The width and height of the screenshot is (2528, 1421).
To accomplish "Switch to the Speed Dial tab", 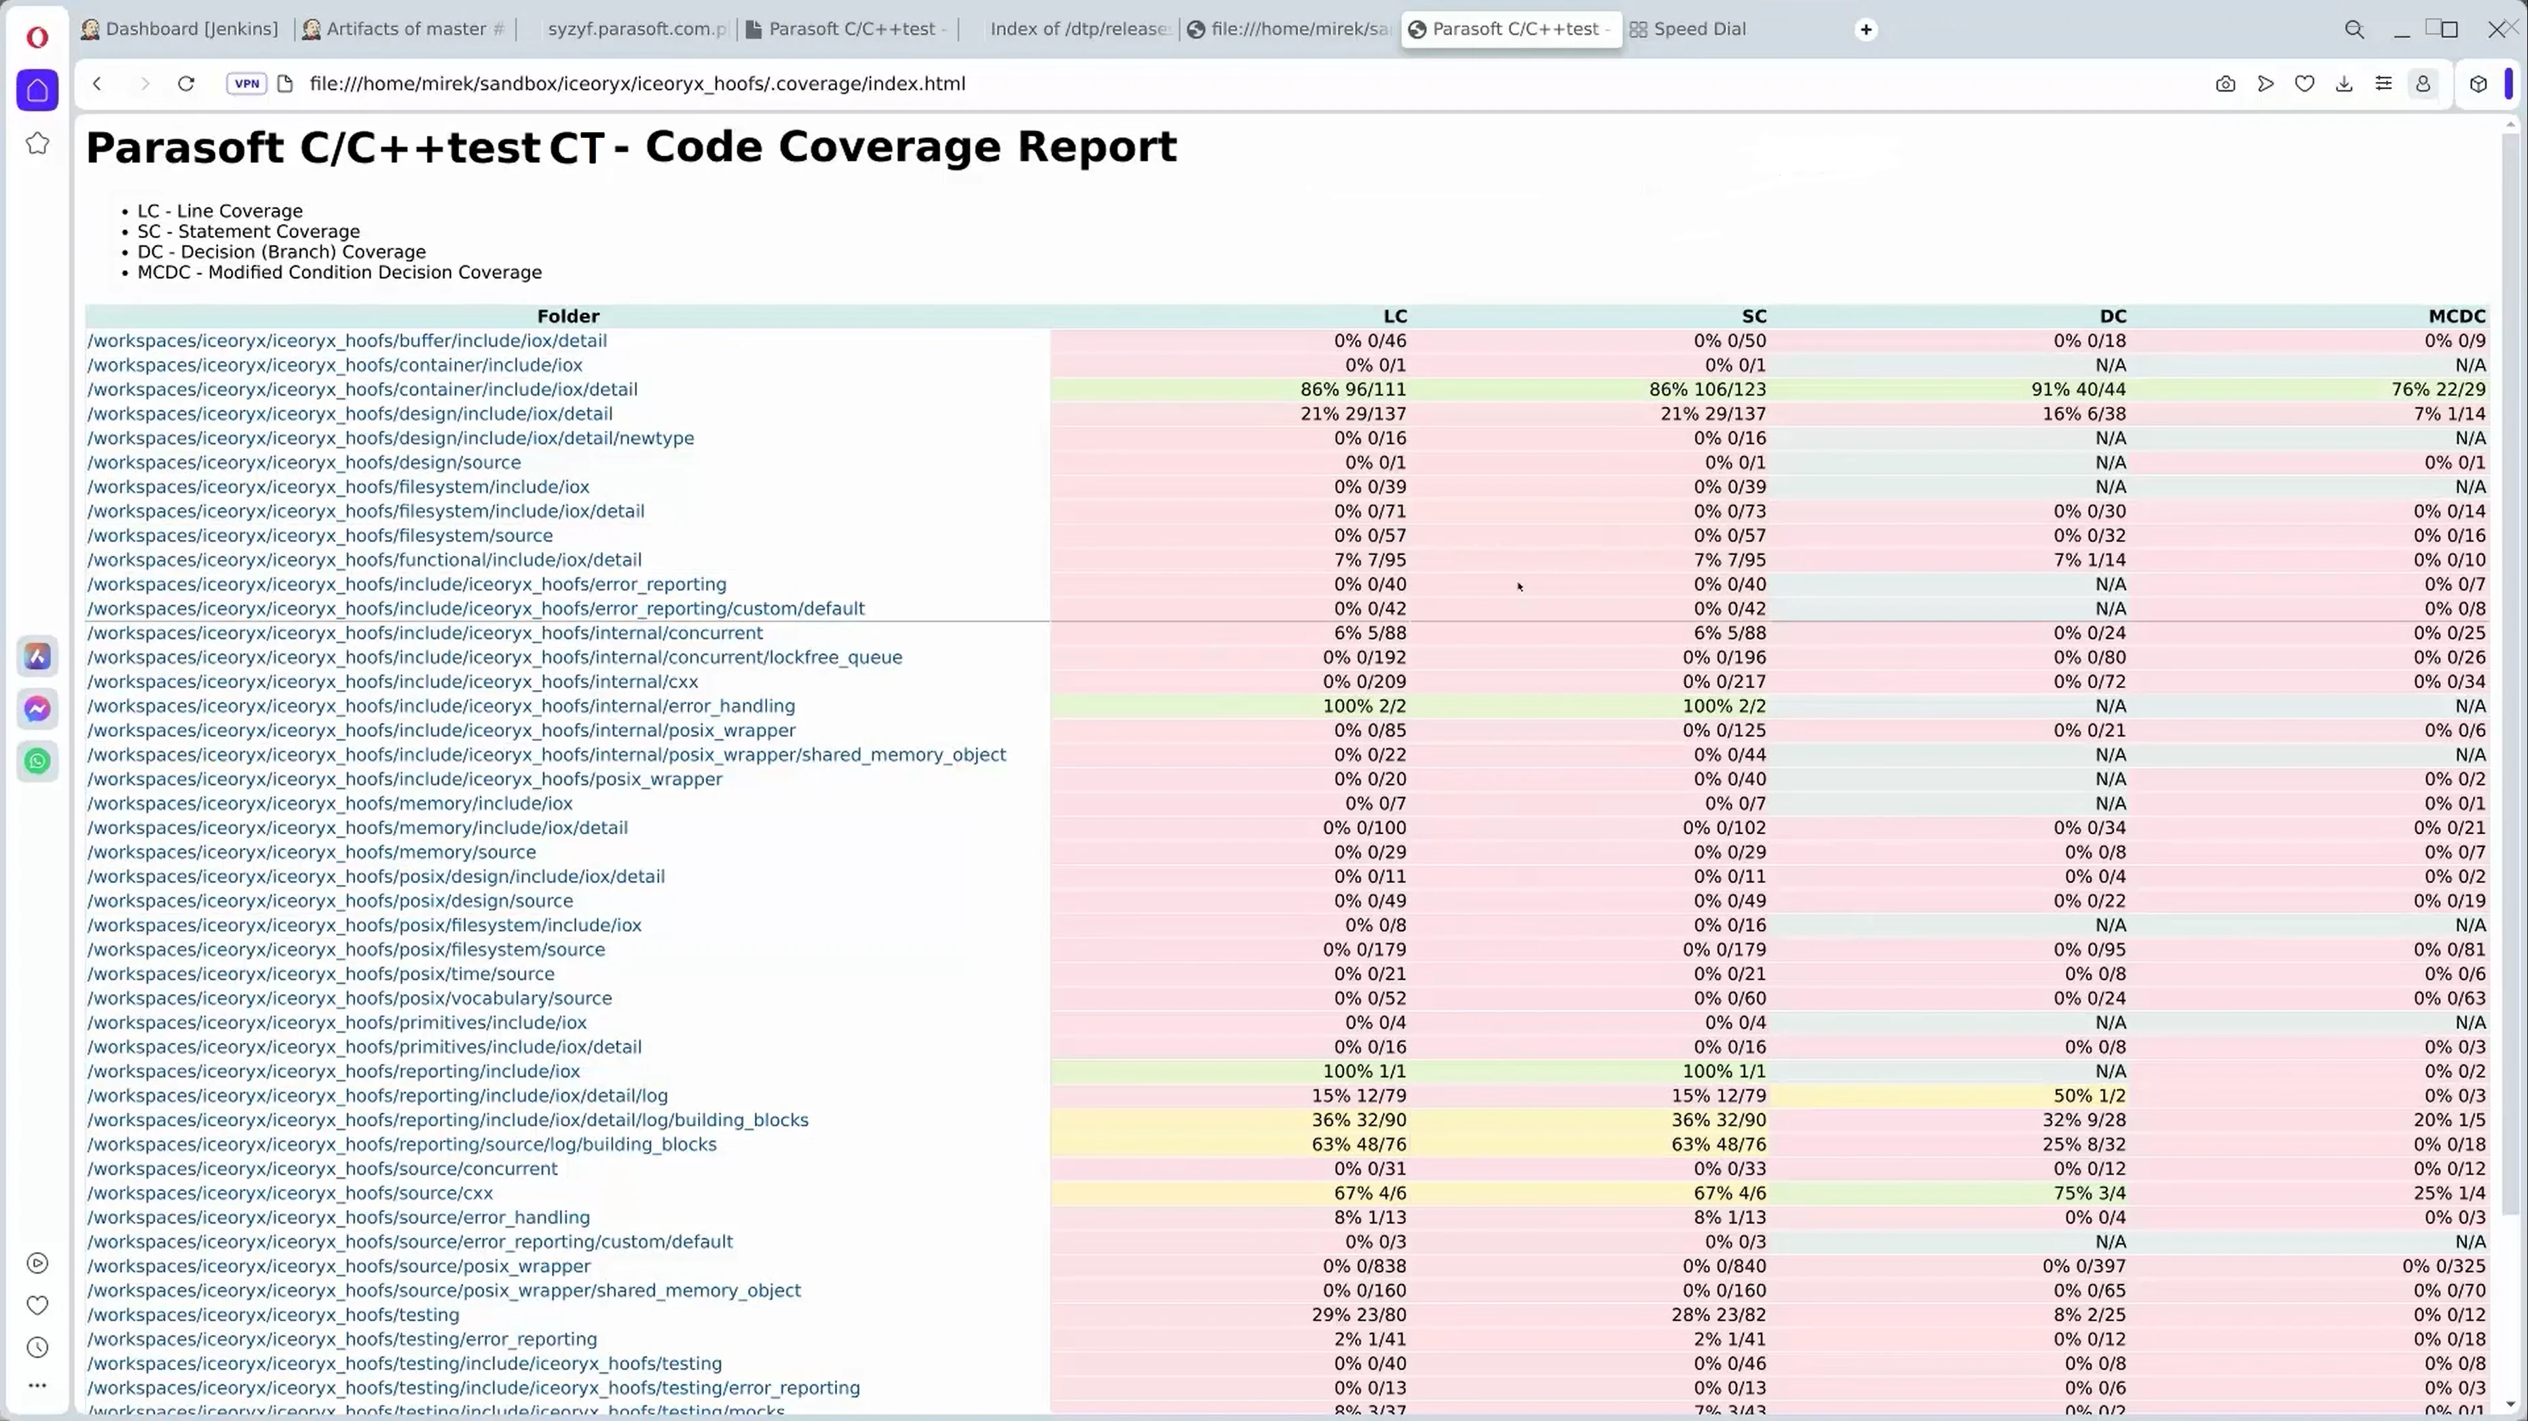I will pos(1688,29).
